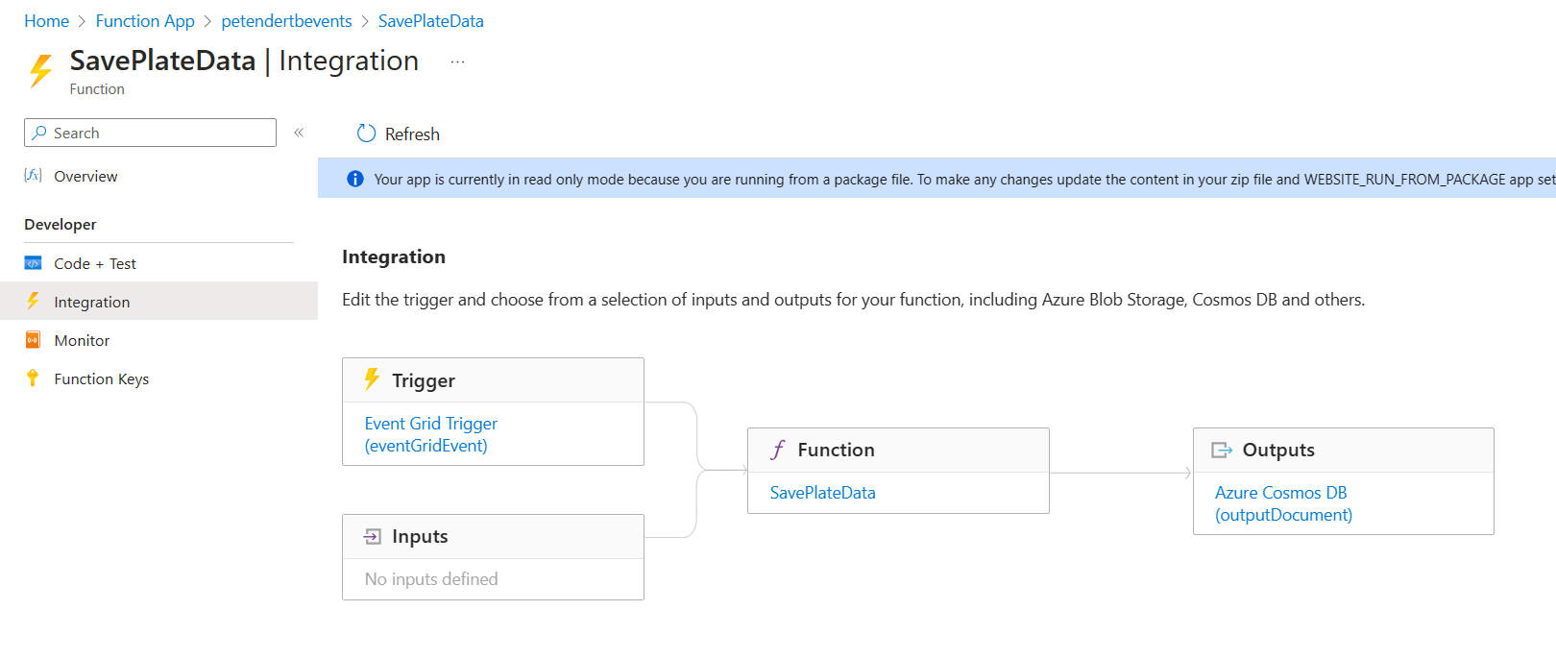
Task: Click the Monitor icon in sidebar
Action: click(33, 340)
